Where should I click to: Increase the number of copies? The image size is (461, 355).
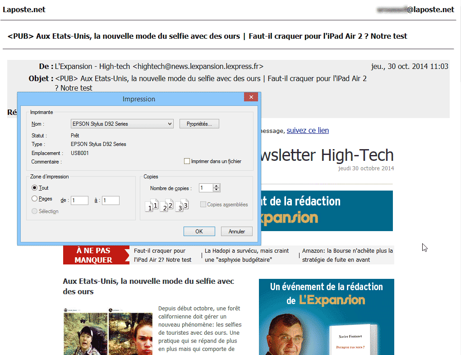tap(217, 186)
